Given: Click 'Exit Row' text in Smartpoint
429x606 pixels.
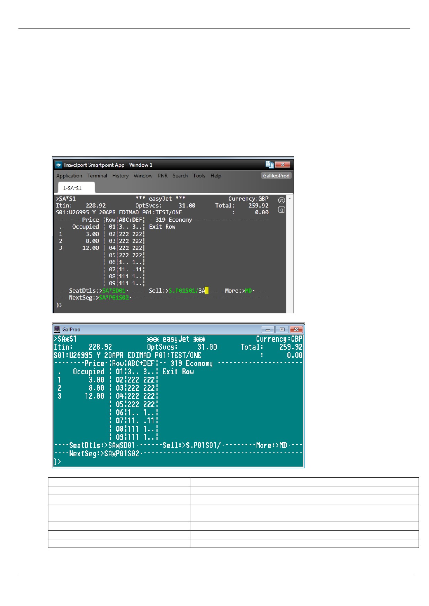Looking at the screenshot, I should click(x=162, y=227).
